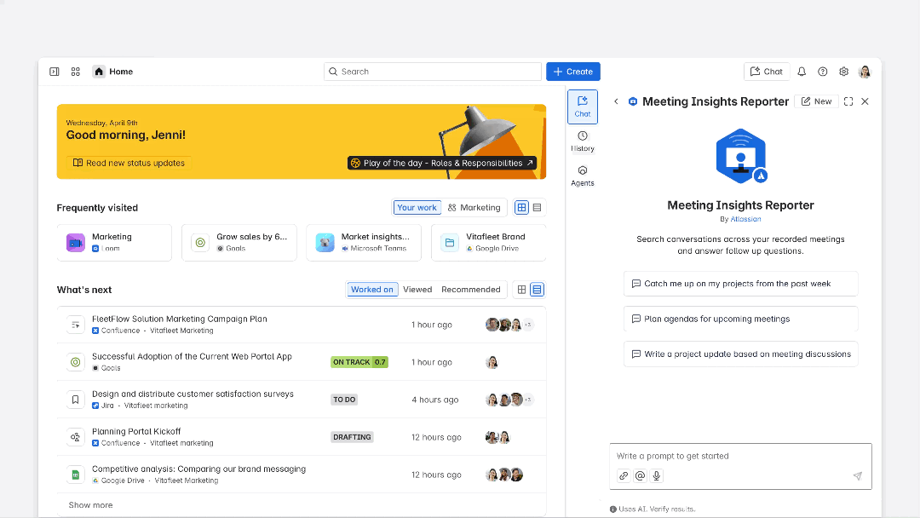Select the Viewed tab in What's next

coord(417,290)
